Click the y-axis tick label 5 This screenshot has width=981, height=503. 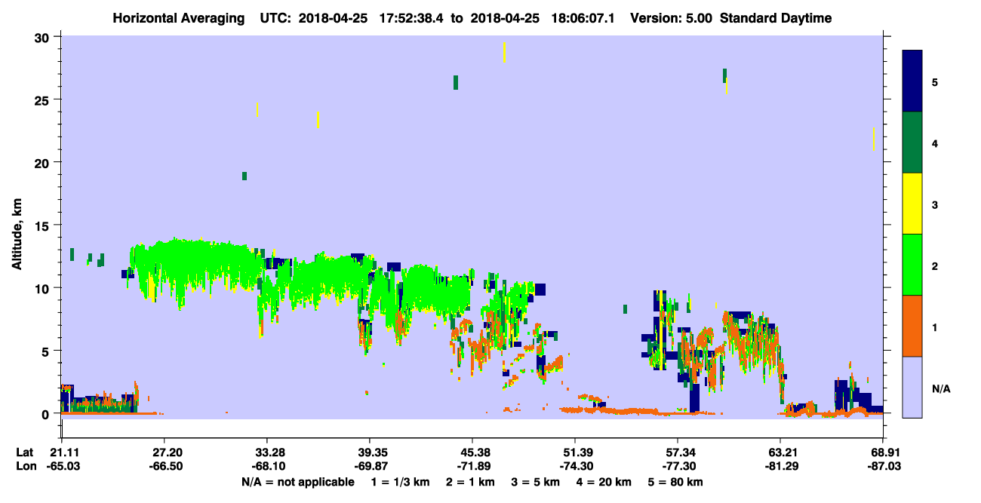tap(47, 351)
